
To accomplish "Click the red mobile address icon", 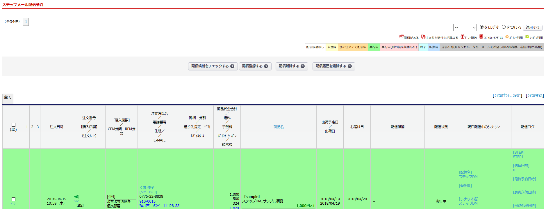I will point(481,37).
